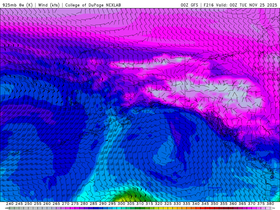
Task: Click the 340 legend number
Action: (196, 204)
